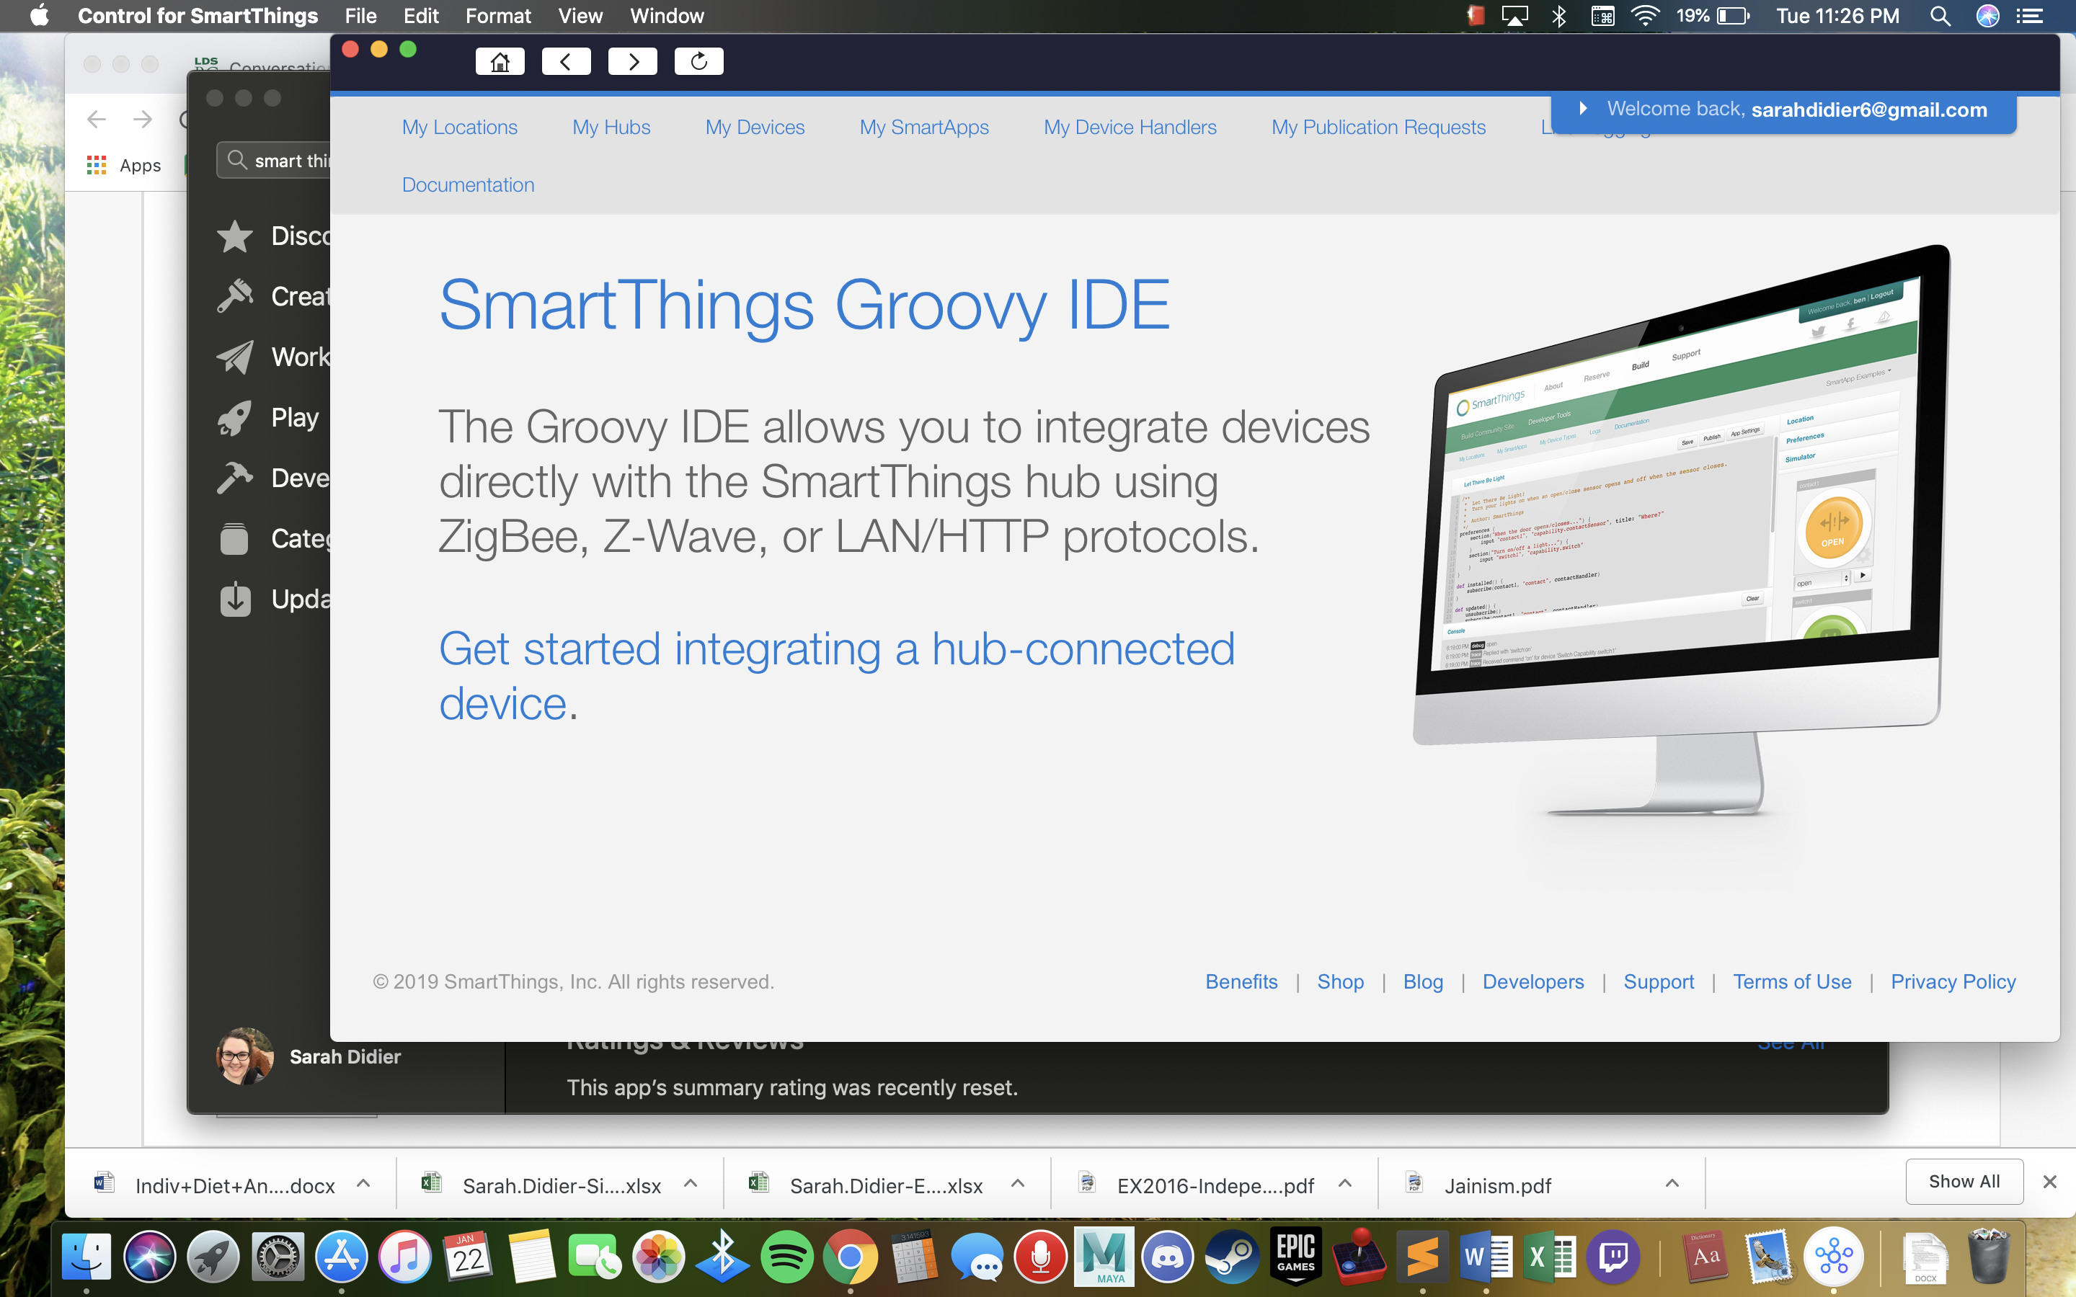Open Launchpad rocket icon in the Dock

[x=213, y=1257]
